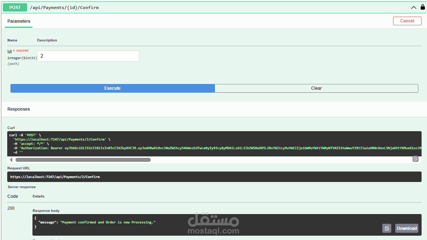Click the 200 response code
427x240 pixels.
pos(11,208)
